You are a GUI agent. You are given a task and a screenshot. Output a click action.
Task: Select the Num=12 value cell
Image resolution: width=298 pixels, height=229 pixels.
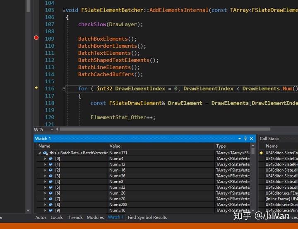coord(161,164)
